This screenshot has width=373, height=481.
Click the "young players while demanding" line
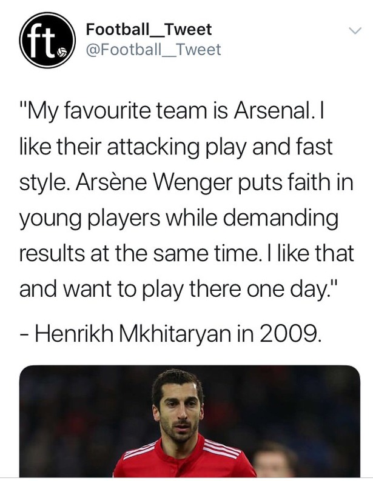(179, 219)
